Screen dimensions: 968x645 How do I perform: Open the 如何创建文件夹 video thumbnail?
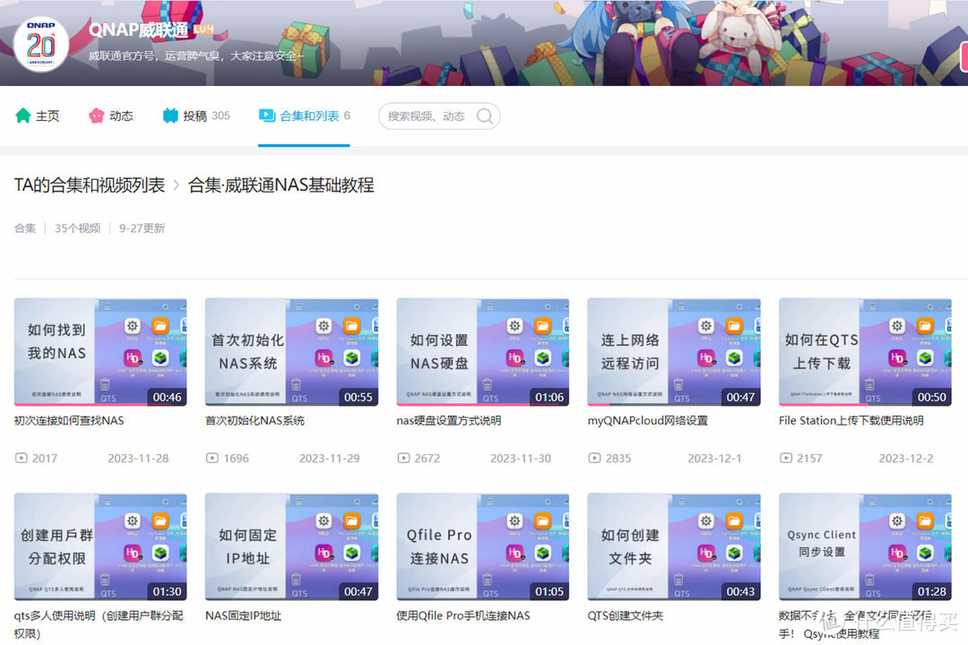coord(674,547)
